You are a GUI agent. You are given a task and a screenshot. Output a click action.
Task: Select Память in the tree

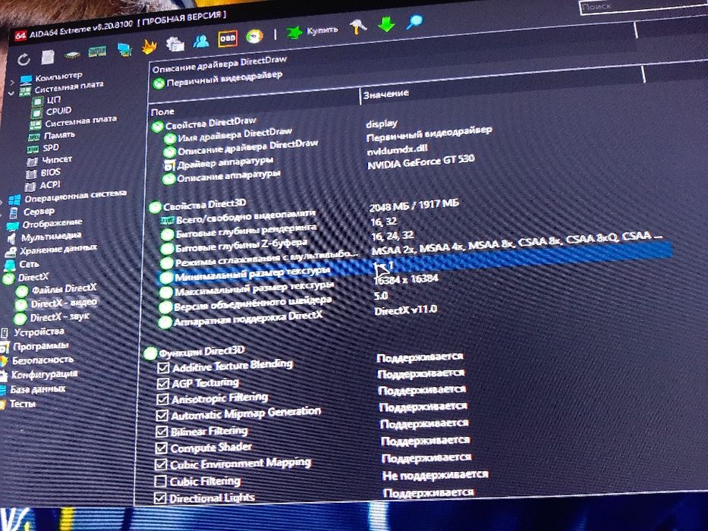click(x=59, y=135)
